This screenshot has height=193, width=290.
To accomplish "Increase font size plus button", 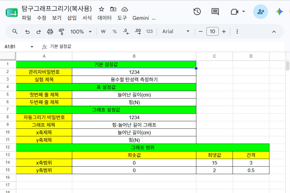I will (224, 31).
